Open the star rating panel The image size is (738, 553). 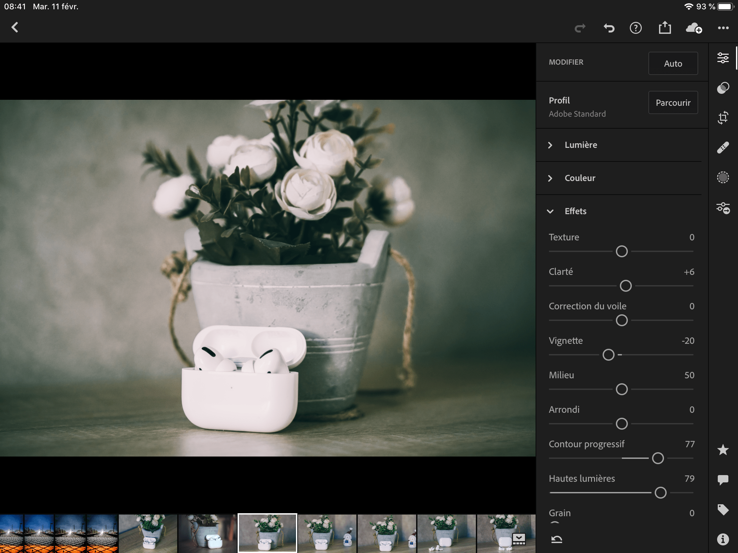coord(723,450)
